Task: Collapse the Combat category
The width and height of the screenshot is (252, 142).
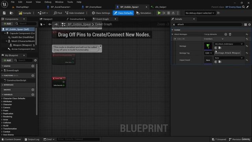Action: tap(172, 30)
